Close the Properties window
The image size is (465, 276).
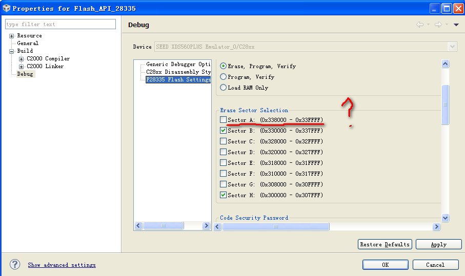click(x=458, y=8)
